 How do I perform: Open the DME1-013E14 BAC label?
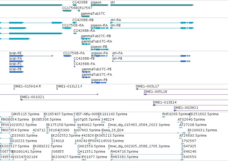tap(165, 103)
